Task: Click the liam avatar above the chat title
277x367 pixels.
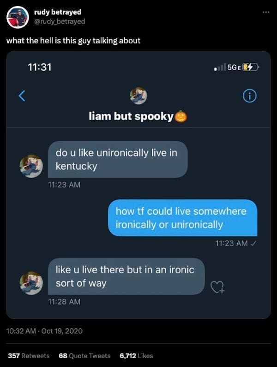Action: [x=138, y=96]
